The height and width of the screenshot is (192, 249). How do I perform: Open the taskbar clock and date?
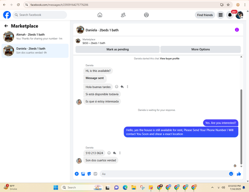click(234, 188)
